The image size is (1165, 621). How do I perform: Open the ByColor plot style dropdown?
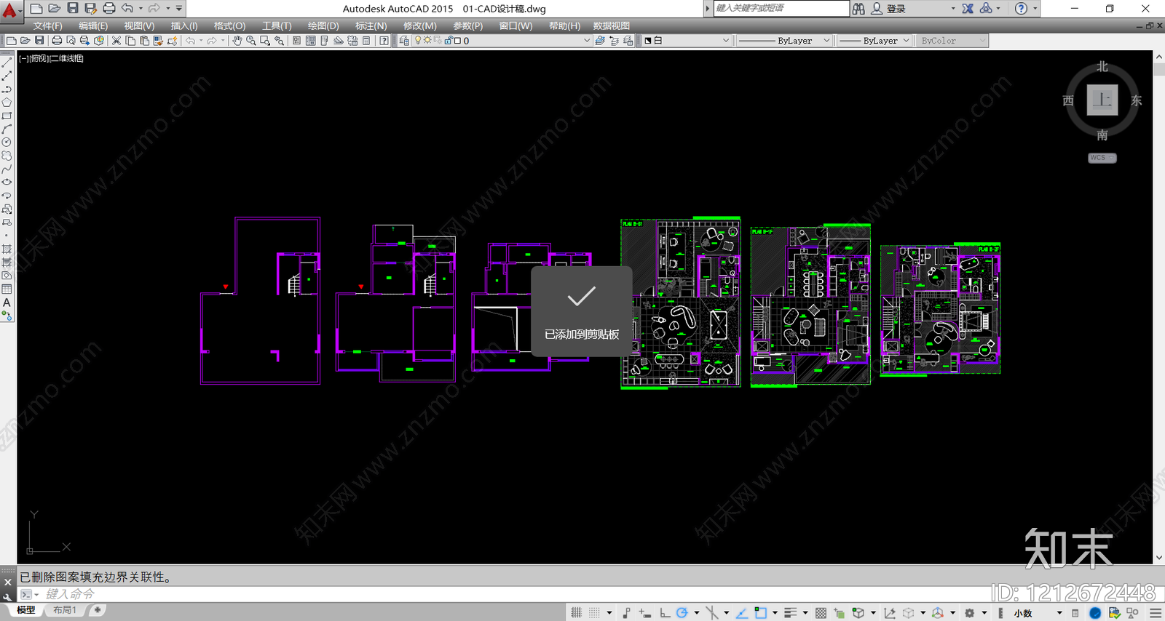tap(952, 41)
